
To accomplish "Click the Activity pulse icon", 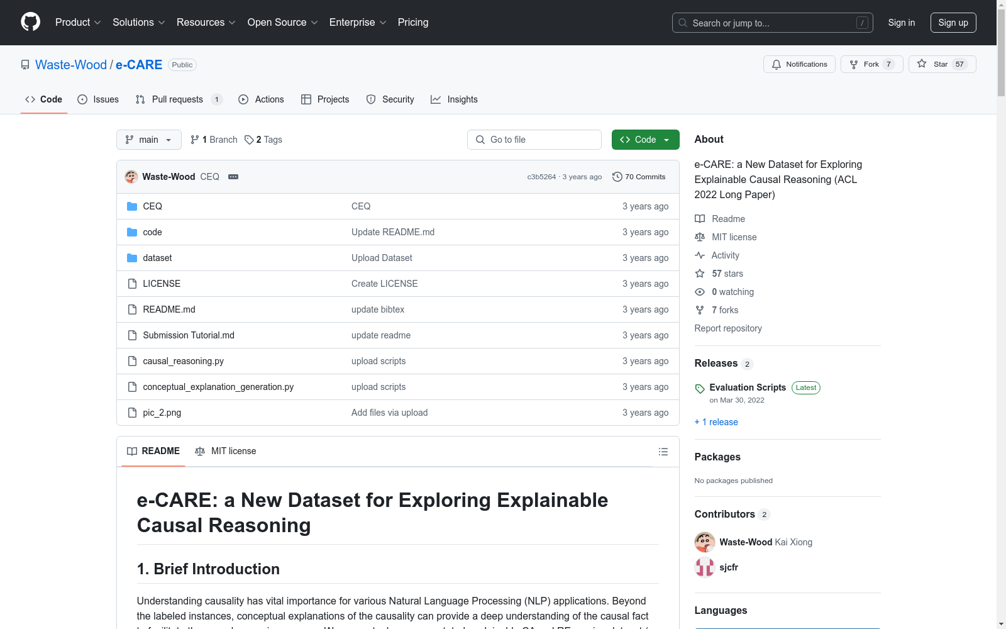I will point(700,255).
